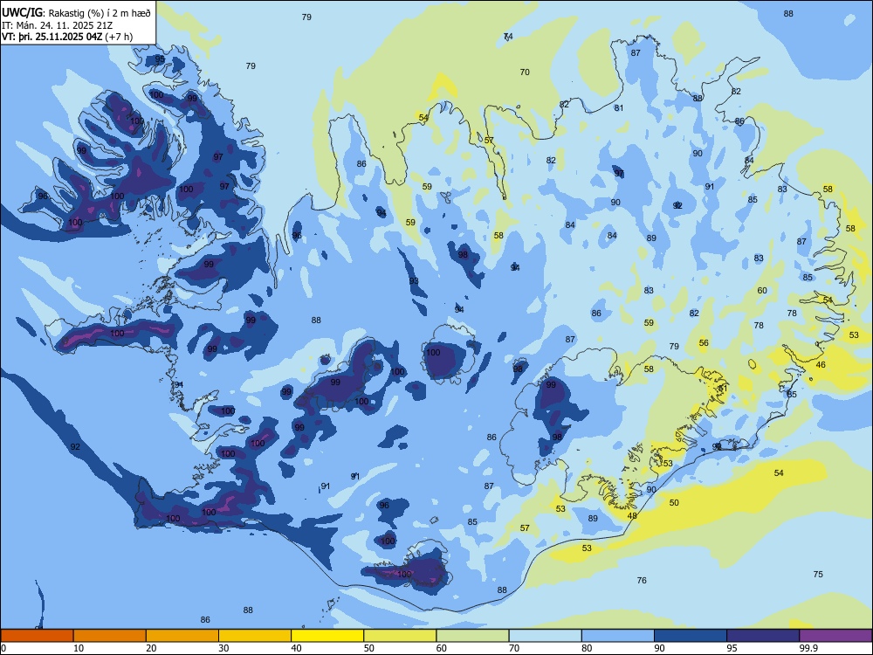
Task: Click the legend label '30'
Action: point(223,648)
